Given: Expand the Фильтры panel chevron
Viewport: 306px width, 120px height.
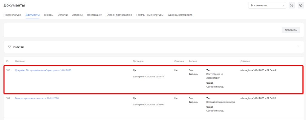Looking at the screenshot, I should pos(298,47).
